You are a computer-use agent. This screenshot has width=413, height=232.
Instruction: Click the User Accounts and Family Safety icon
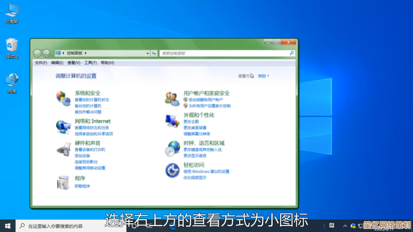point(172,97)
